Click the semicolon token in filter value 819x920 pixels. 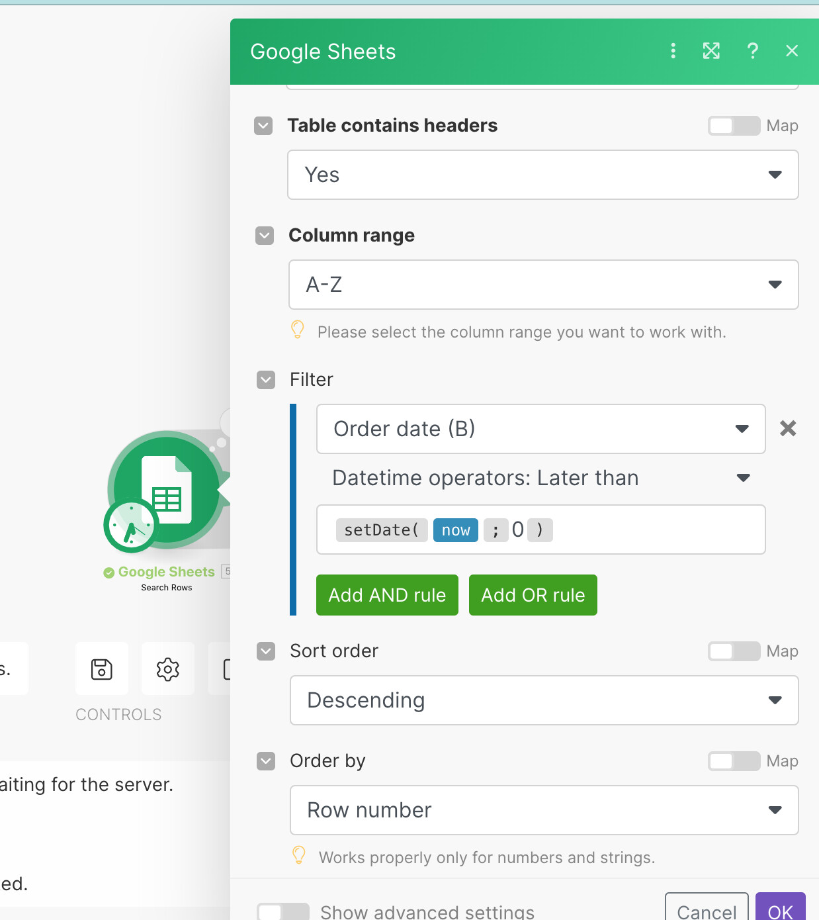point(496,530)
